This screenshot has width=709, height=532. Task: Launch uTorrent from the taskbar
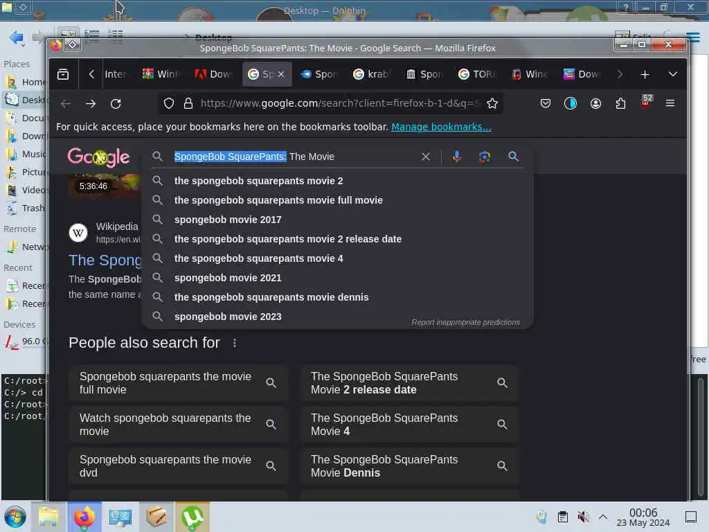192,517
